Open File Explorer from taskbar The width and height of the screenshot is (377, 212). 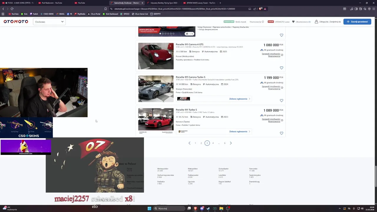pyautogui.click(x=221, y=208)
